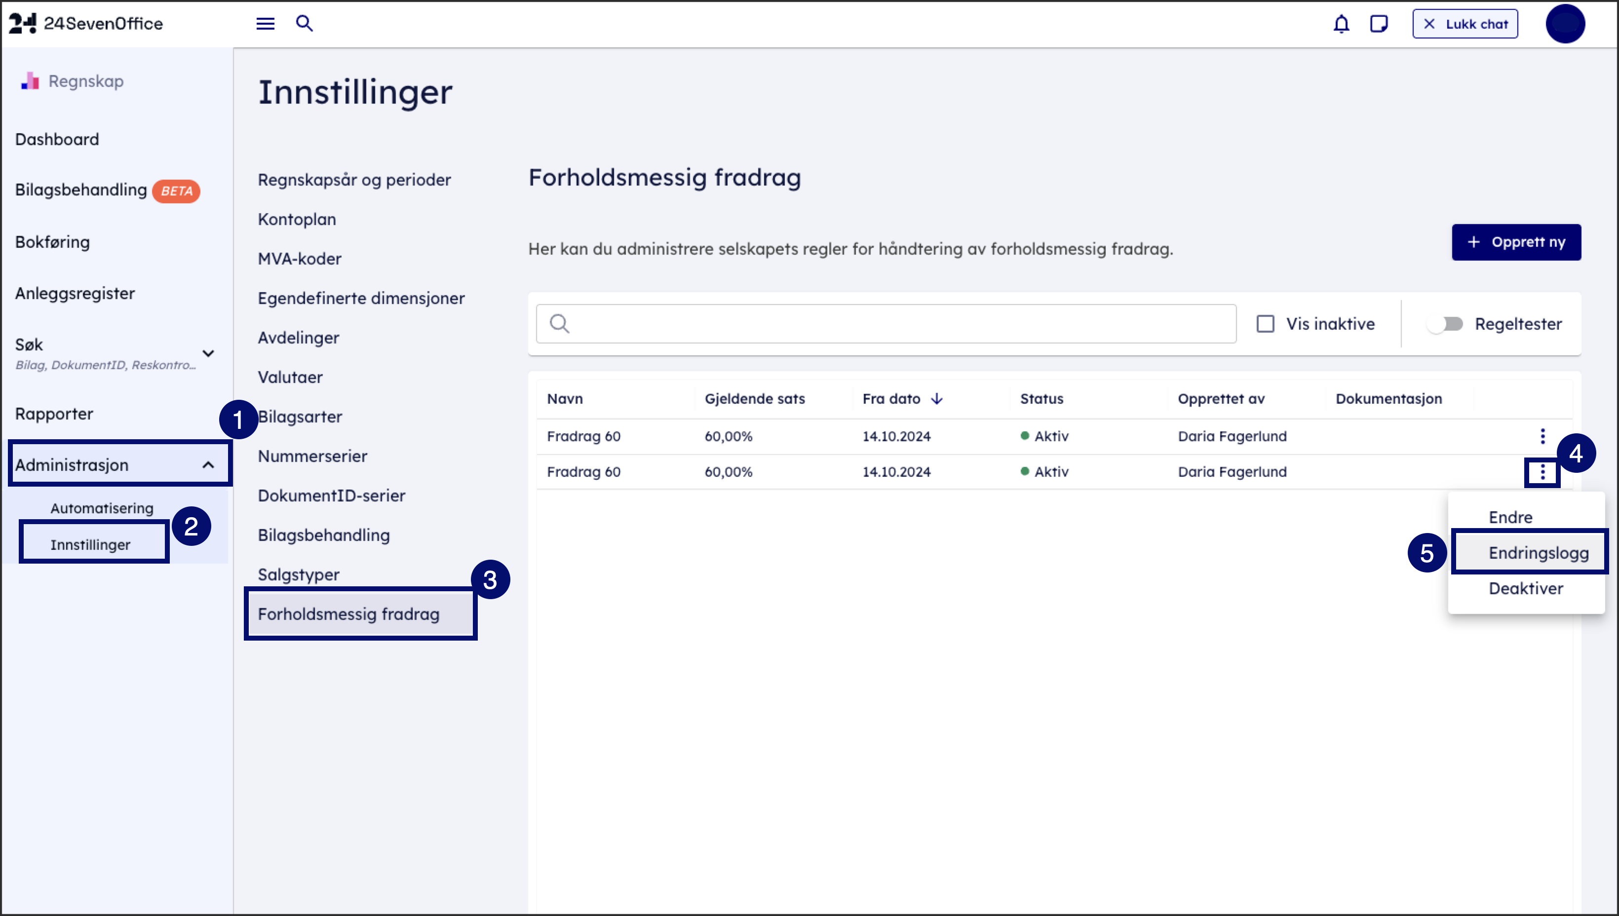Viewport: 1619px width, 916px height.
Task: Collapse the Administrasjon section
Action: pyautogui.click(x=208, y=465)
